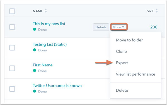Sort lists by the SIZE column arrows

(157, 11)
